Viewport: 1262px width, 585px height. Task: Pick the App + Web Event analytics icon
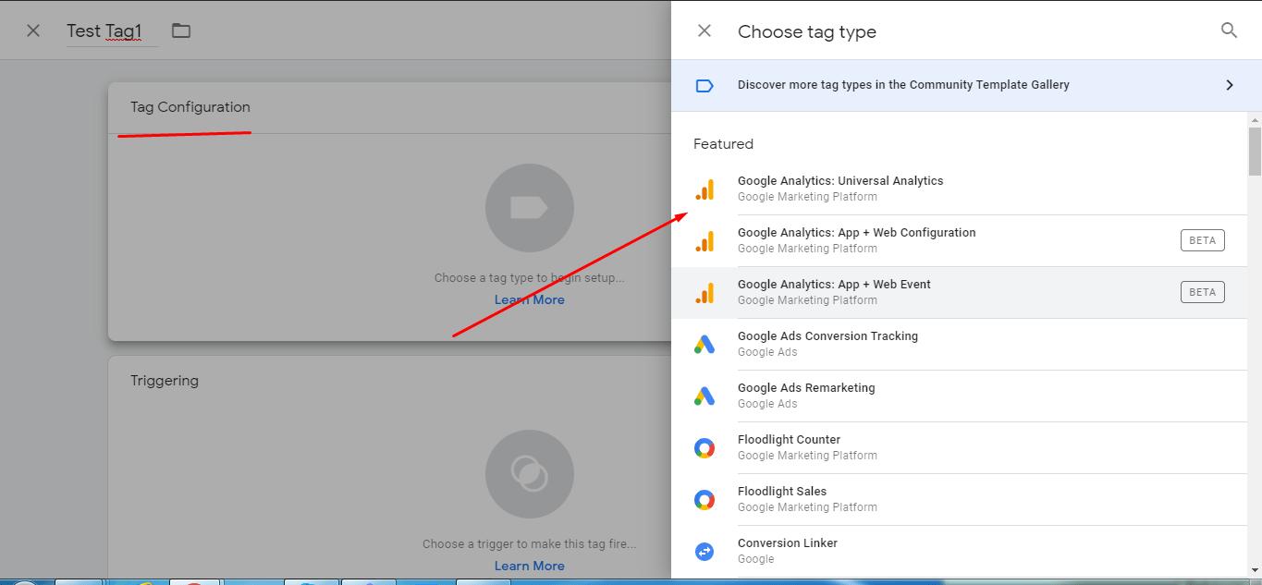pos(705,293)
